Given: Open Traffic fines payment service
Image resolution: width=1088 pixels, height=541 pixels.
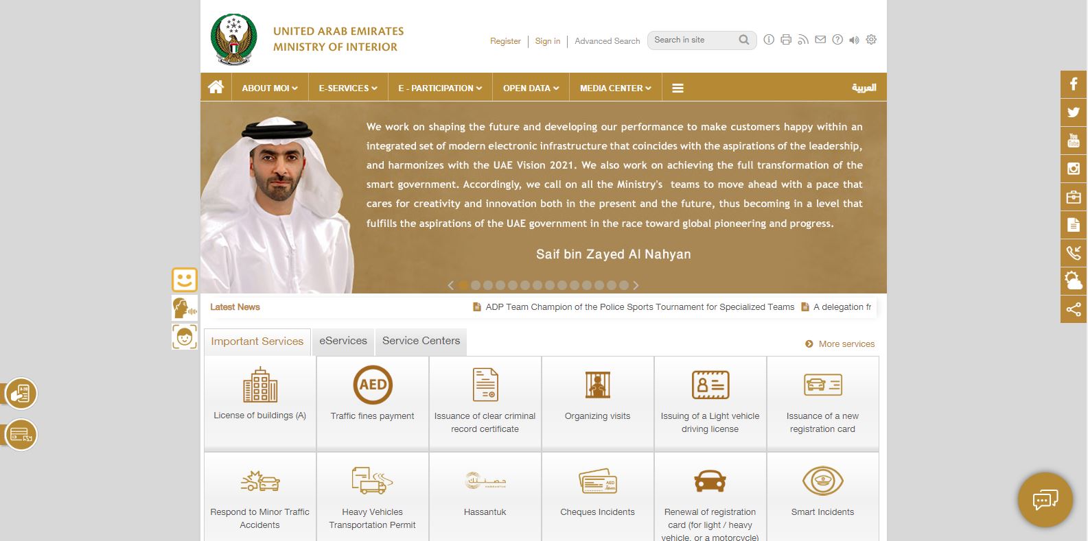Looking at the screenshot, I should click(372, 403).
